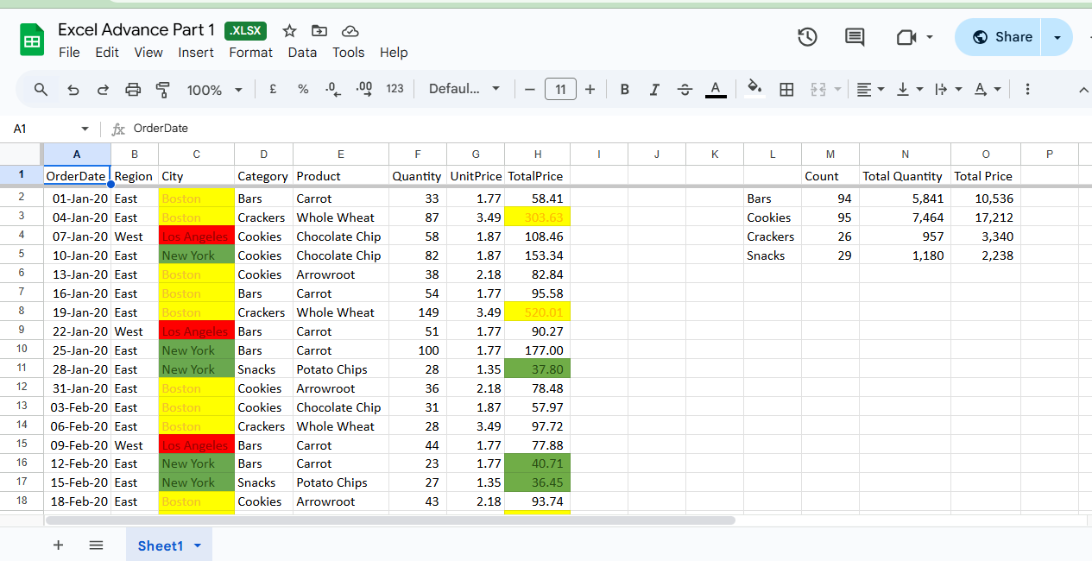Click the undo arrow icon
This screenshot has width=1092, height=561.
pos(73,90)
